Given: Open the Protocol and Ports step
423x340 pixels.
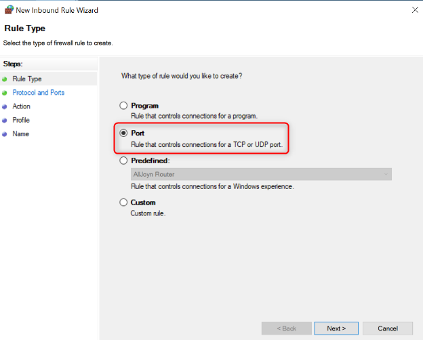Looking at the screenshot, I should pos(39,93).
